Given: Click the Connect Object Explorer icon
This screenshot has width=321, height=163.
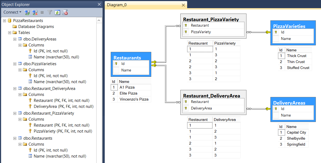Looking at the screenshot, I should coord(27,12).
